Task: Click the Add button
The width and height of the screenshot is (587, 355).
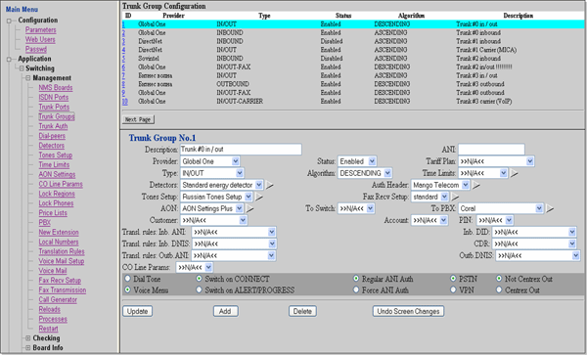Action: click(225, 311)
